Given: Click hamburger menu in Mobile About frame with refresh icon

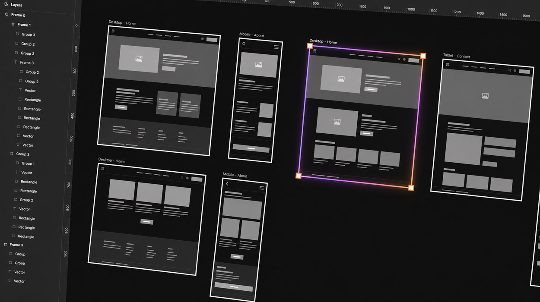Looking at the screenshot, I should (x=276, y=47).
